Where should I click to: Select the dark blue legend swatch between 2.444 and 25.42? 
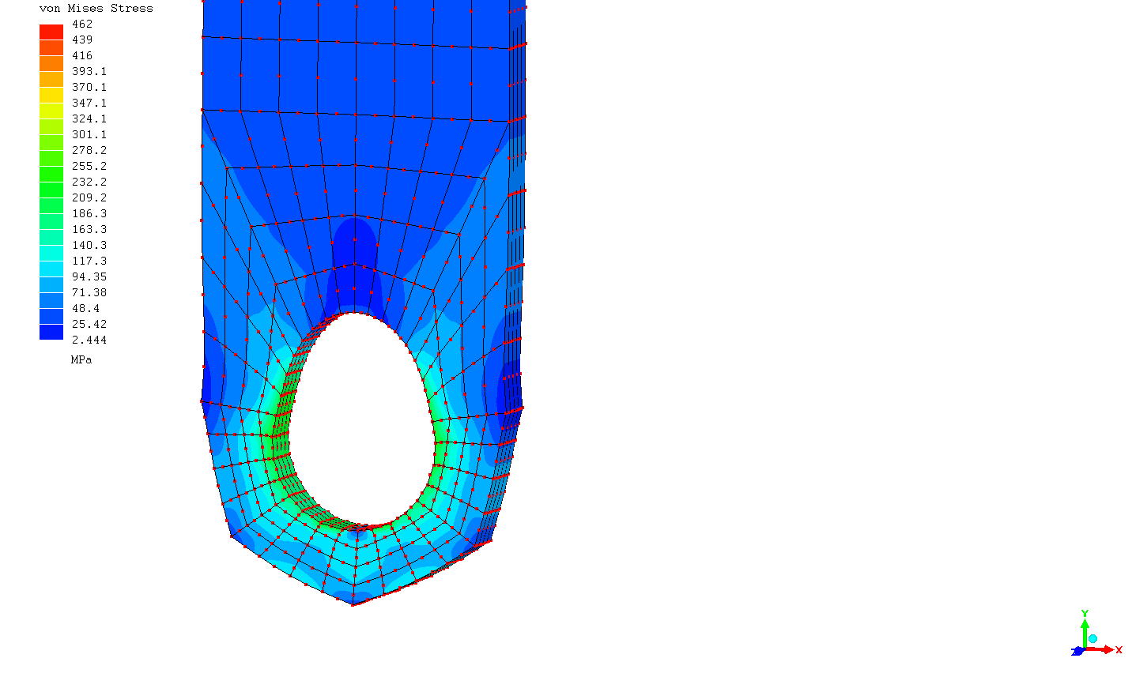click(x=51, y=332)
